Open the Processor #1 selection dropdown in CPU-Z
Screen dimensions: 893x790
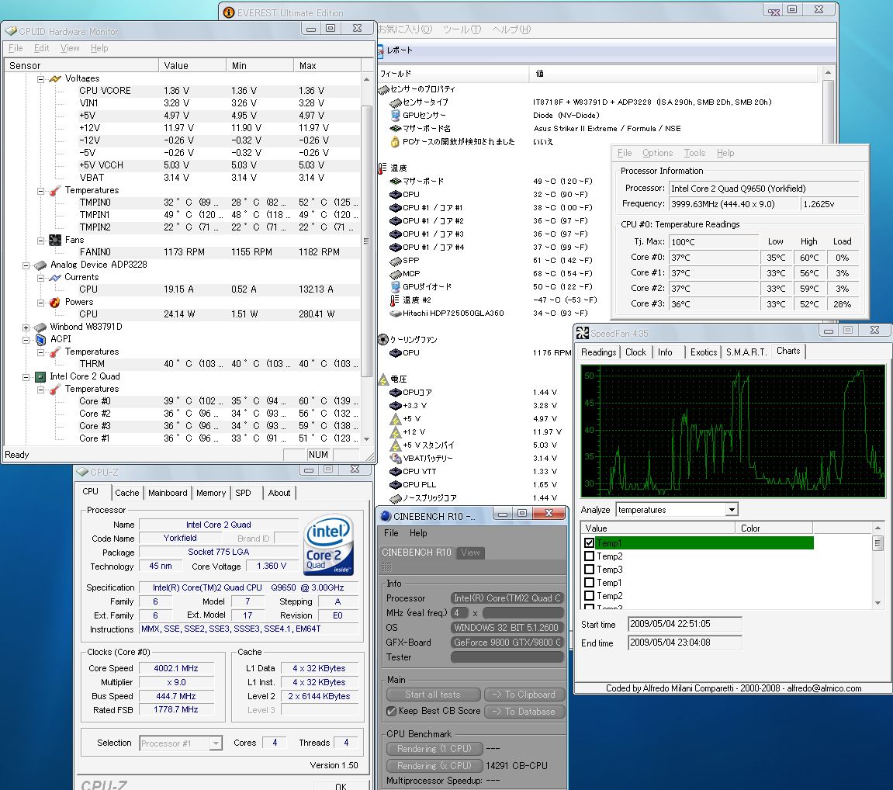pos(216,743)
